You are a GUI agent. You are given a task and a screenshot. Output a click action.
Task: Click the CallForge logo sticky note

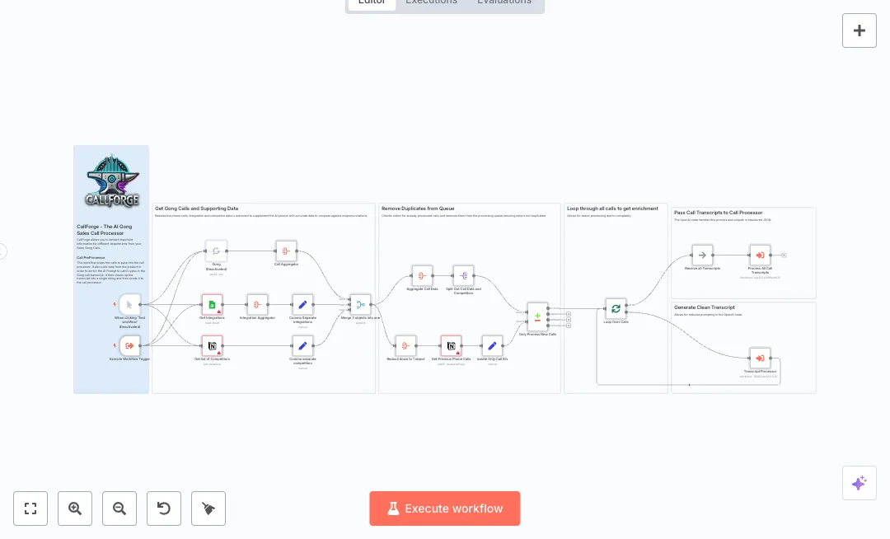(x=112, y=181)
